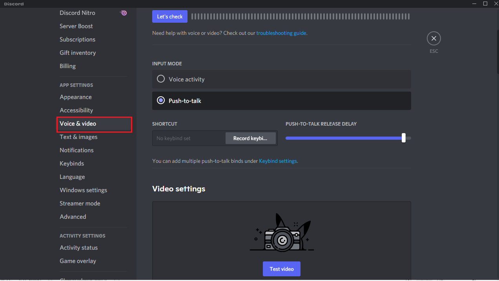Open the troubleshooting guide link
This screenshot has height=281, width=499.
pos(281,33)
